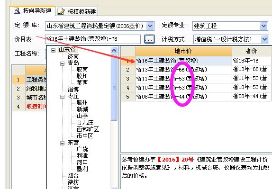The image size is (272, 189).
Task: Select 胶州 in the region tree
Action: pos(82,76)
